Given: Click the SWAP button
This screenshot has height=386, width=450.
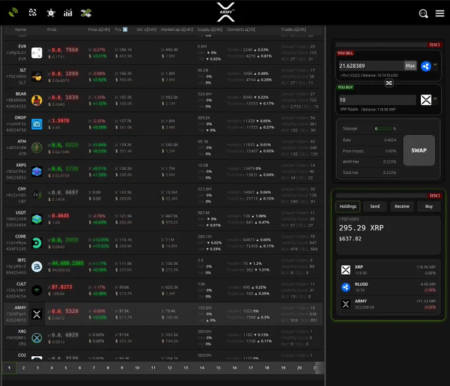Looking at the screenshot, I should [419, 150].
